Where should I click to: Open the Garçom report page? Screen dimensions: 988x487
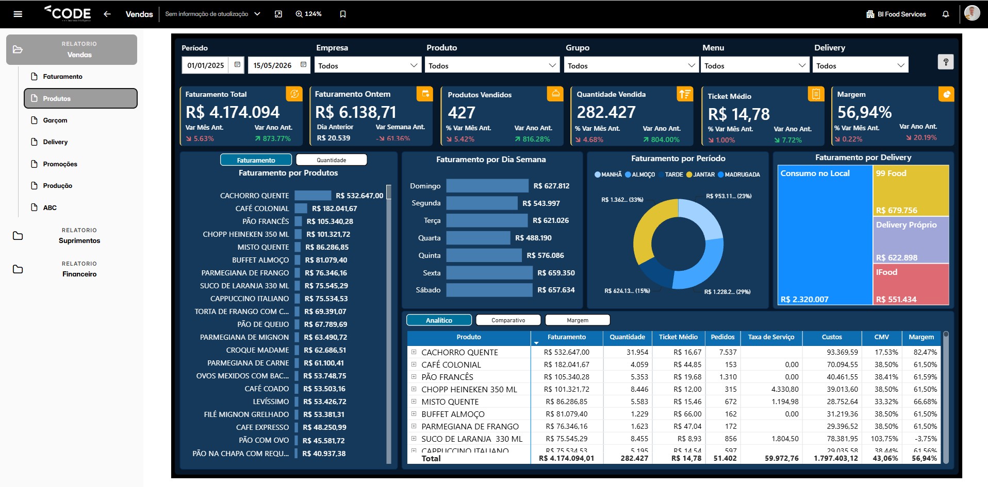[x=80, y=120]
